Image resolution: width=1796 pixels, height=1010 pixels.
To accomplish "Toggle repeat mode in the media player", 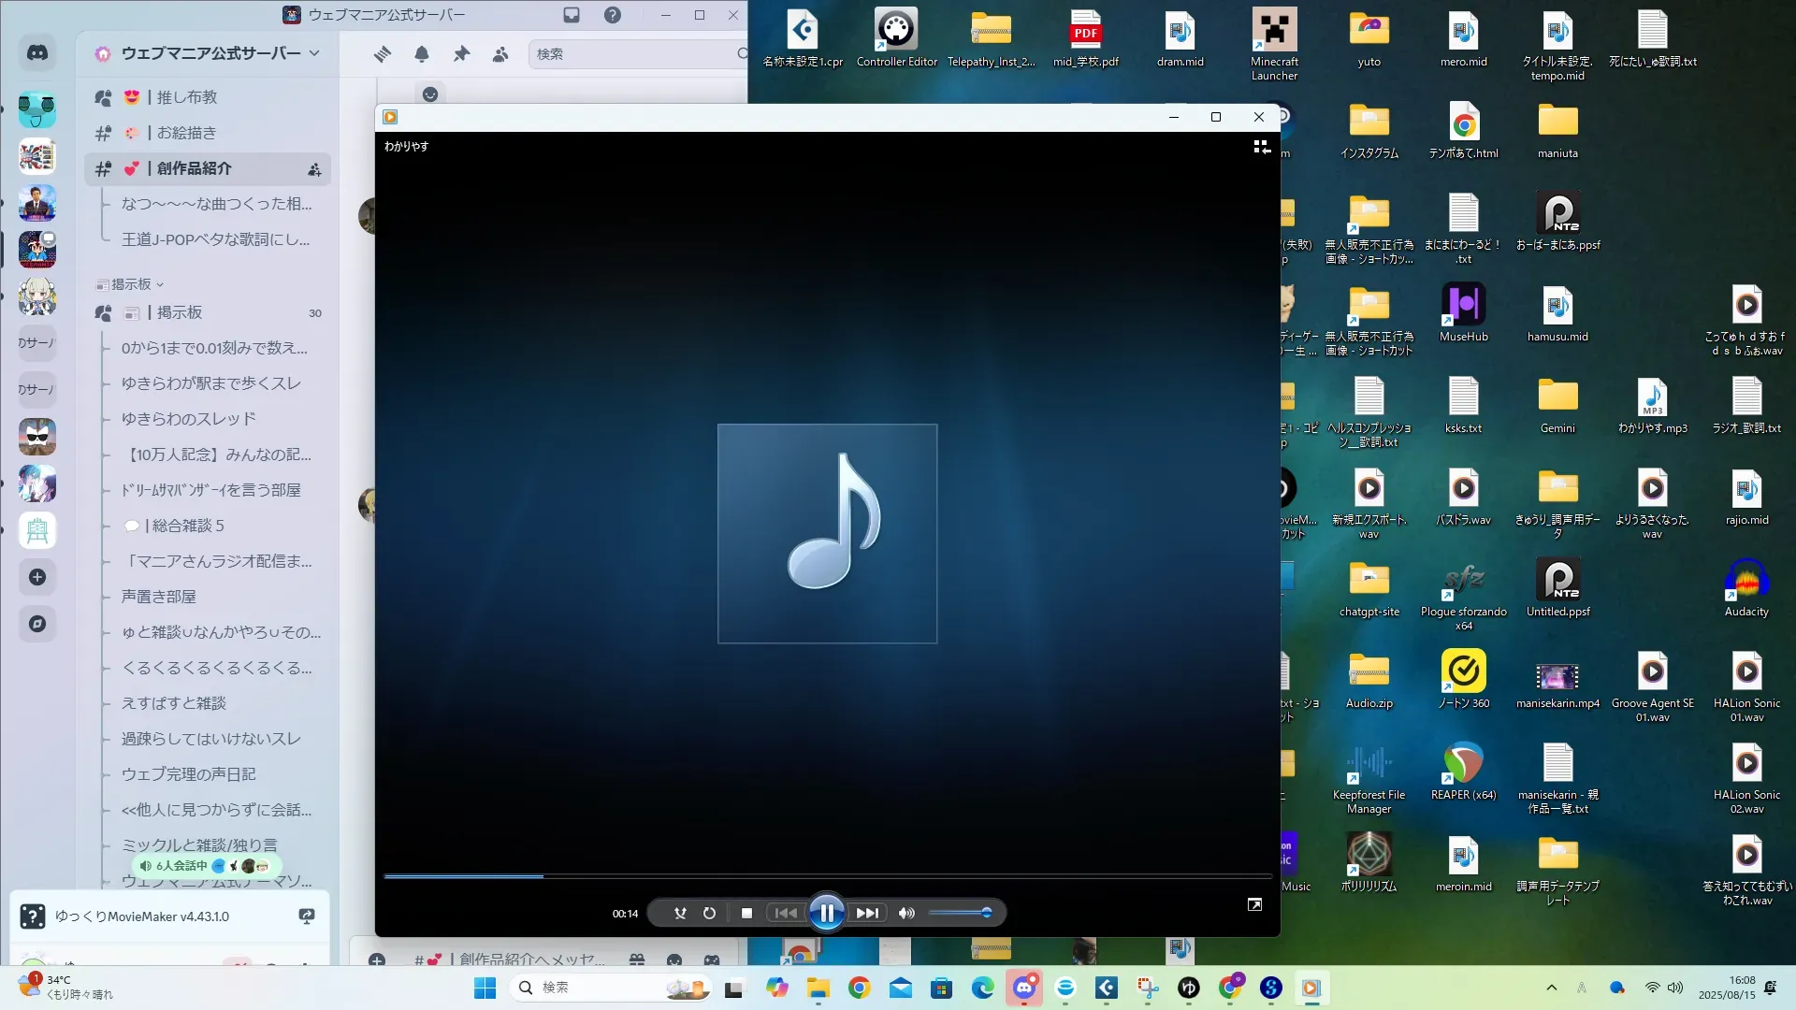I will tap(709, 913).
